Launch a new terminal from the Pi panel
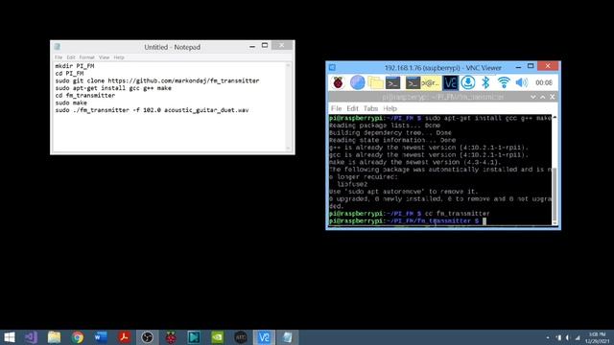The image size is (614, 345). (392, 82)
